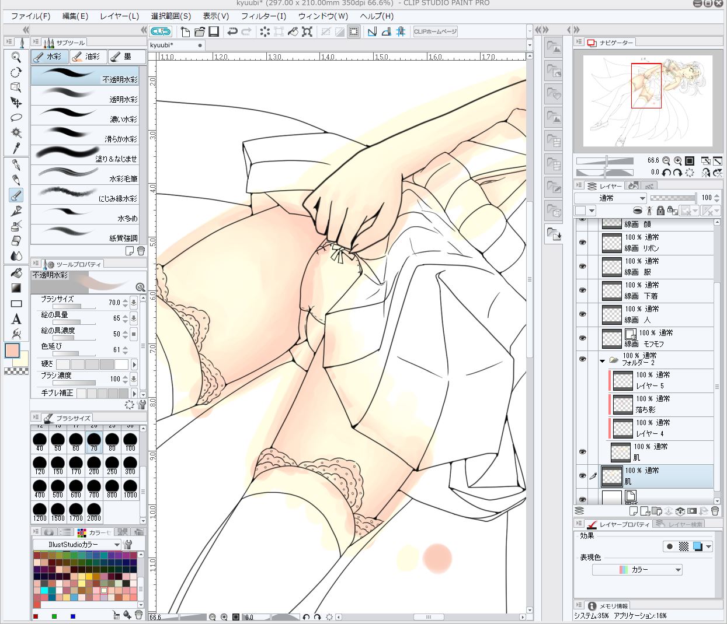Click the New document toolbar icon
The width and height of the screenshot is (727, 624).
point(186,31)
